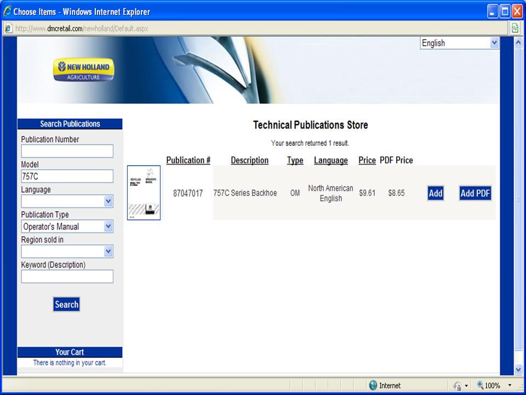Click the 'There is nothing in your cart' text

(x=70, y=363)
